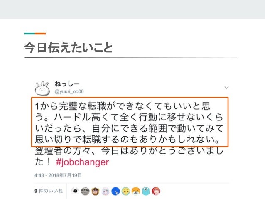Image resolution: width=265 pixels, height=199 pixels.
Task: Click the teal-orange accent bar above title
Action: (x=35, y=34)
